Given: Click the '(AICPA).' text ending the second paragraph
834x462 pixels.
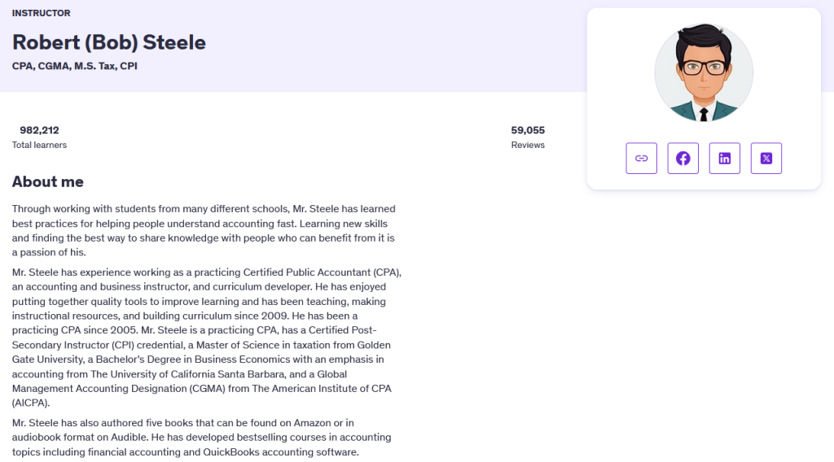Looking at the screenshot, I should tap(31, 403).
